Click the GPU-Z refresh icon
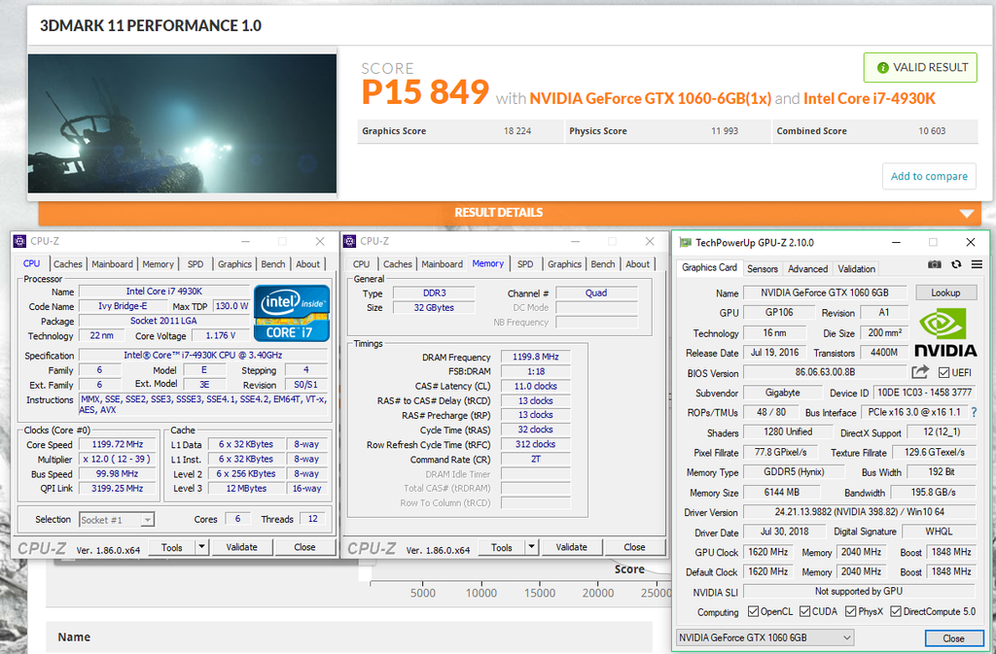Screen dimensions: 996x654 click(956, 264)
